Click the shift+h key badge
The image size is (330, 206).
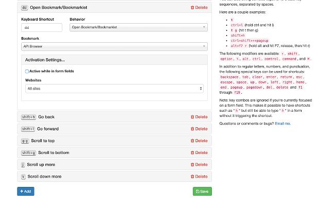[x=28, y=117]
